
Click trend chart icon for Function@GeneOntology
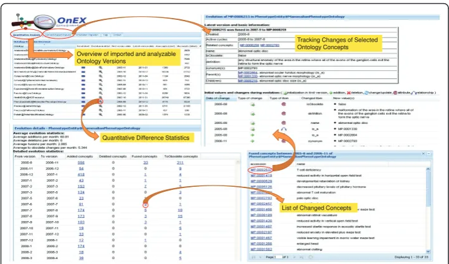pyautogui.click(x=83, y=93)
